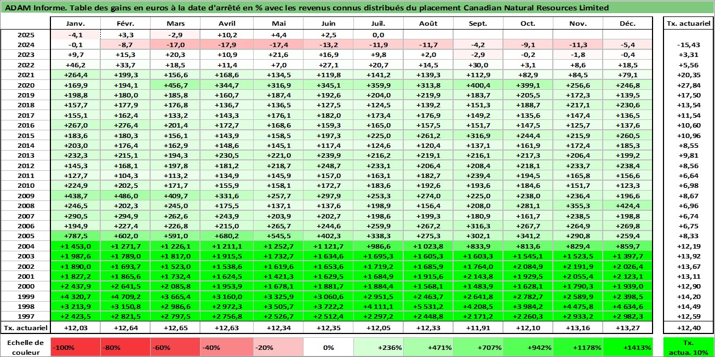Select cell '+486,0' in February 2009

tap(125, 195)
